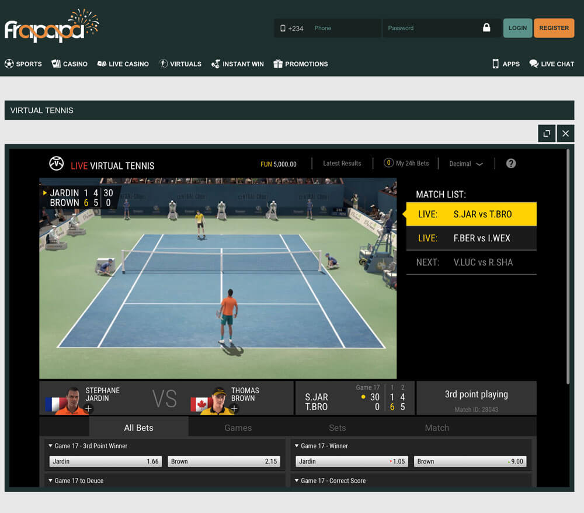This screenshot has height=513, width=584.
Task: Collapse Game 17 - 3rd Point Winner section
Action: tap(51, 446)
